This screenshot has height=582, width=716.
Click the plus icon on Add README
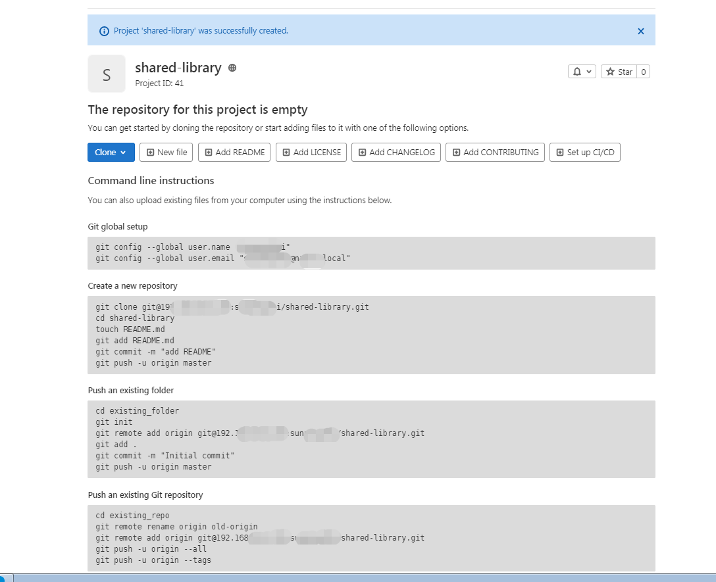coord(209,153)
